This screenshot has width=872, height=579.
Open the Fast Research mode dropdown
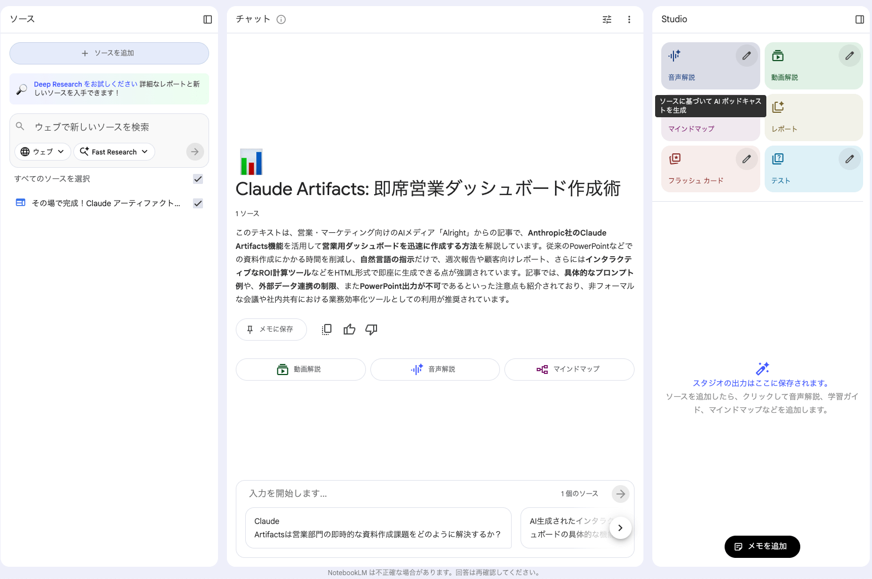(x=114, y=152)
